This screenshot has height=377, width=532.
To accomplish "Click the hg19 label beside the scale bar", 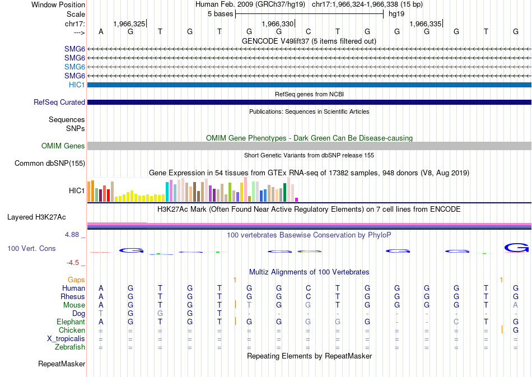I will pos(396,14).
